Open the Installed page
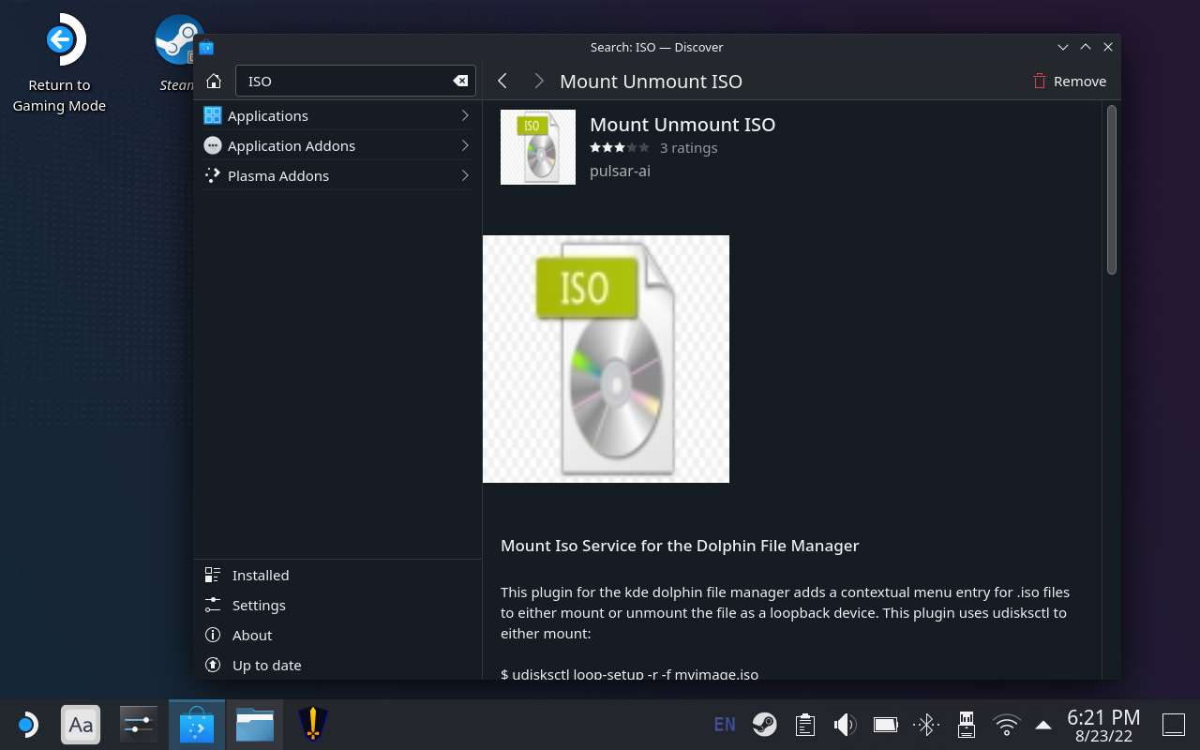Image resolution: width=1200 pixels, height=750 pixels. click(x=337, y=575)
